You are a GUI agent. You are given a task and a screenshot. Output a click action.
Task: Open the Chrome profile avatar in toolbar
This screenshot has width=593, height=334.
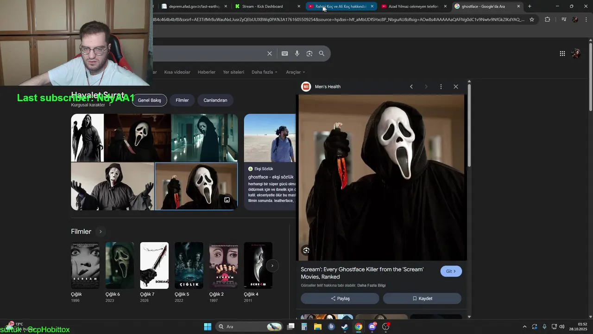click(575, 19)
